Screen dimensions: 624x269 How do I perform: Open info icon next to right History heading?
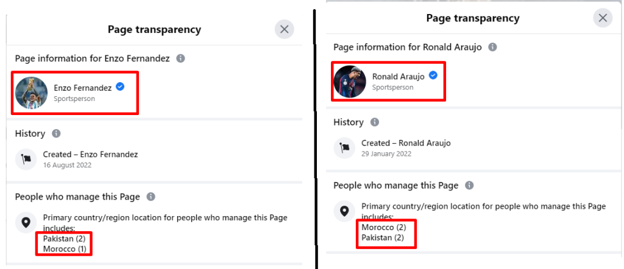click(375, 122)
